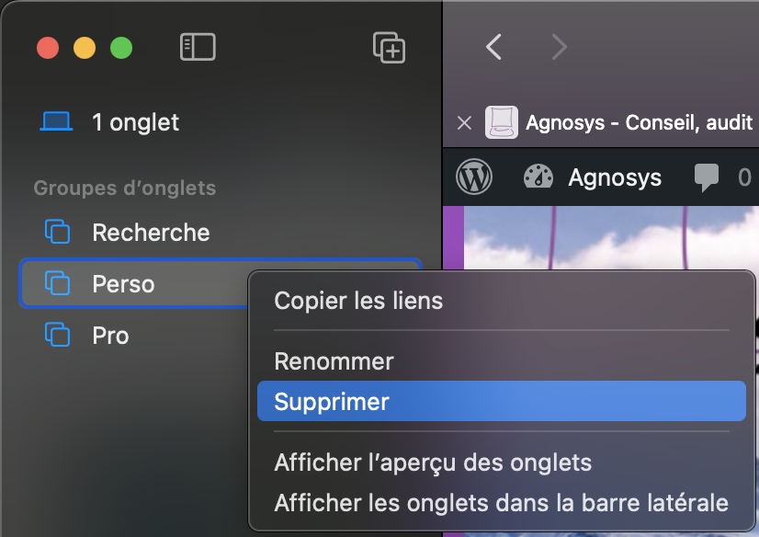Go back with the left chevron arrow
This screenshot has width=759, height=537.
click(493, 47)
